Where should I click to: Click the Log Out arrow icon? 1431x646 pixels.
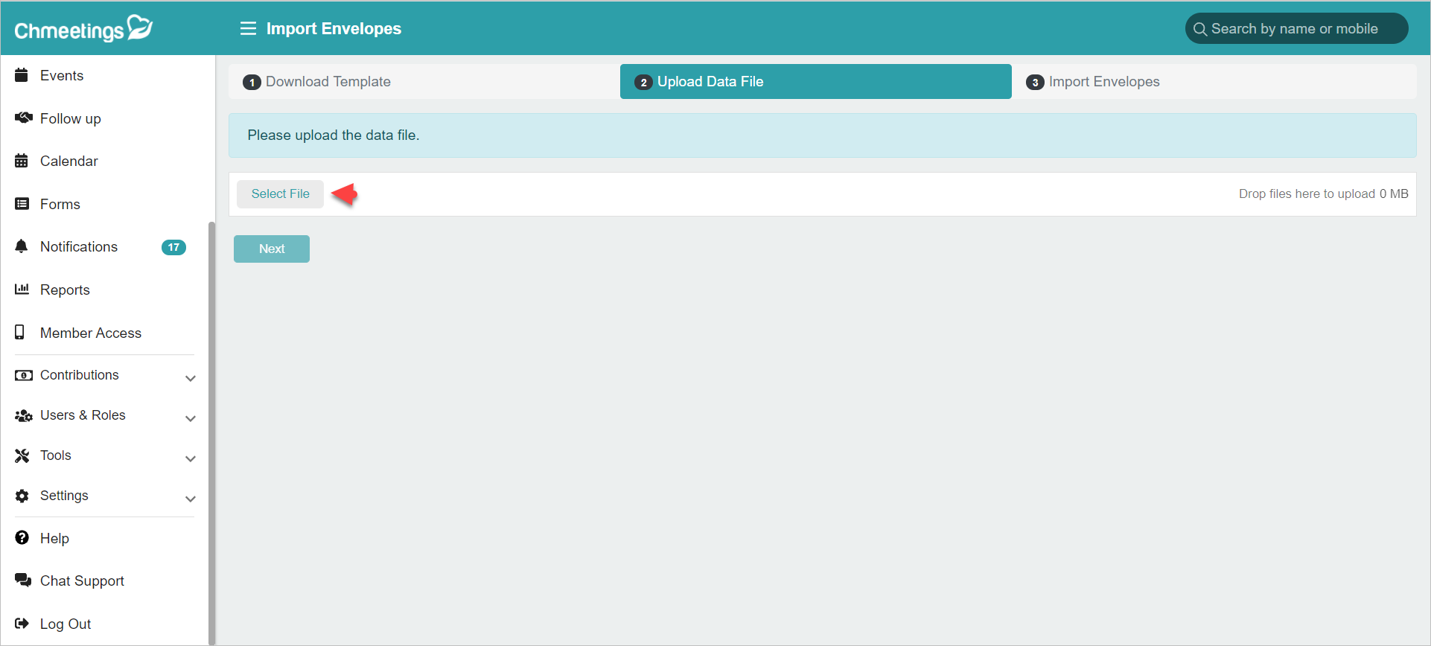click(22, 624)
